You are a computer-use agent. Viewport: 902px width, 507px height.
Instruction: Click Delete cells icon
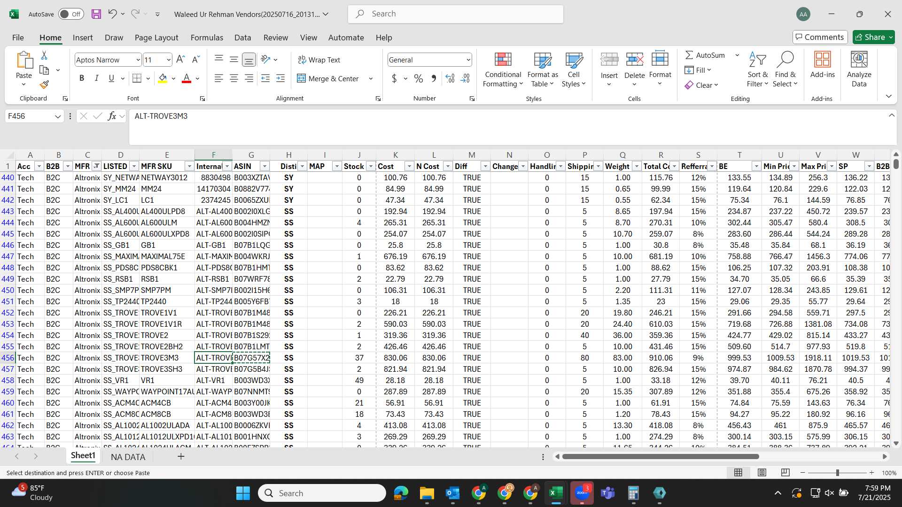click(635, 60)
